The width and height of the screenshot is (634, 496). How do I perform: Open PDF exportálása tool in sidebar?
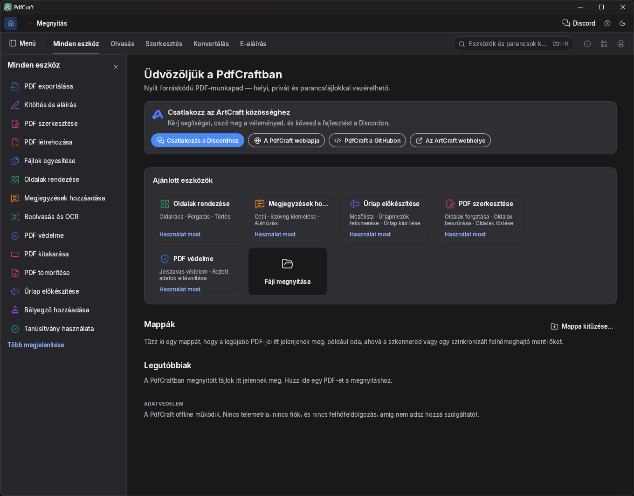tap(63, 86)
